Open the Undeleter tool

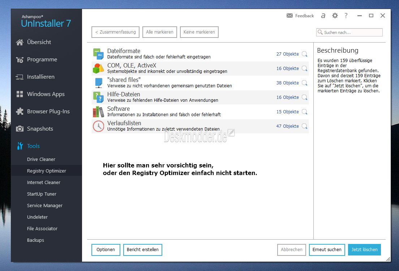click(37, 217)
